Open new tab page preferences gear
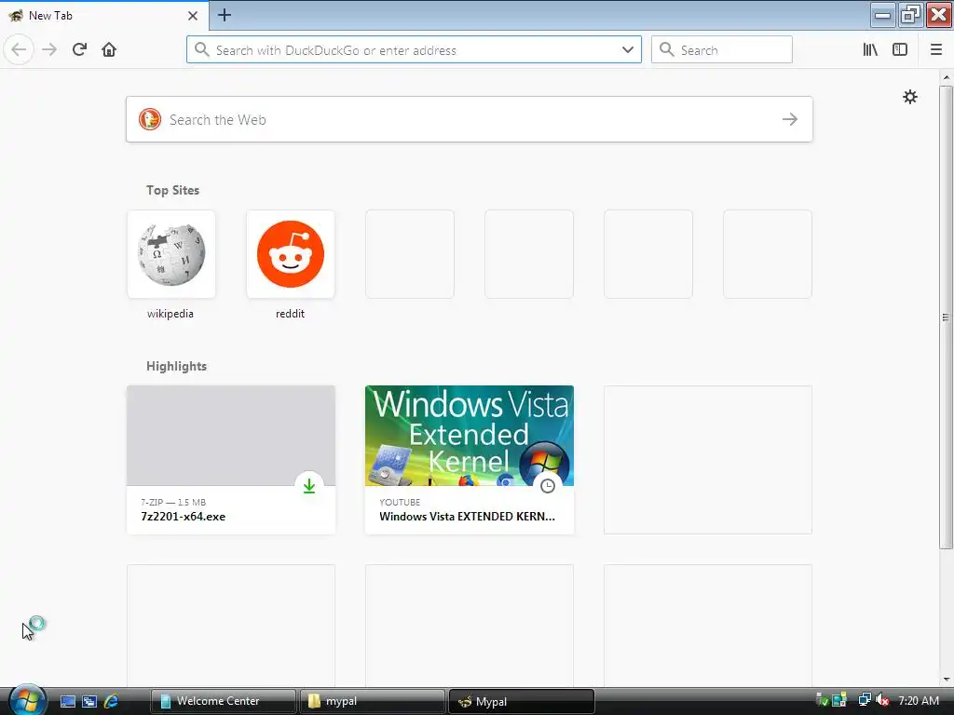This screenshot has width=954, height=715. (x=909, y=97)
